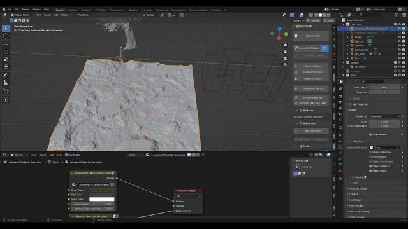
Task: Open the File menu
Action: click(x=10, y=10)
